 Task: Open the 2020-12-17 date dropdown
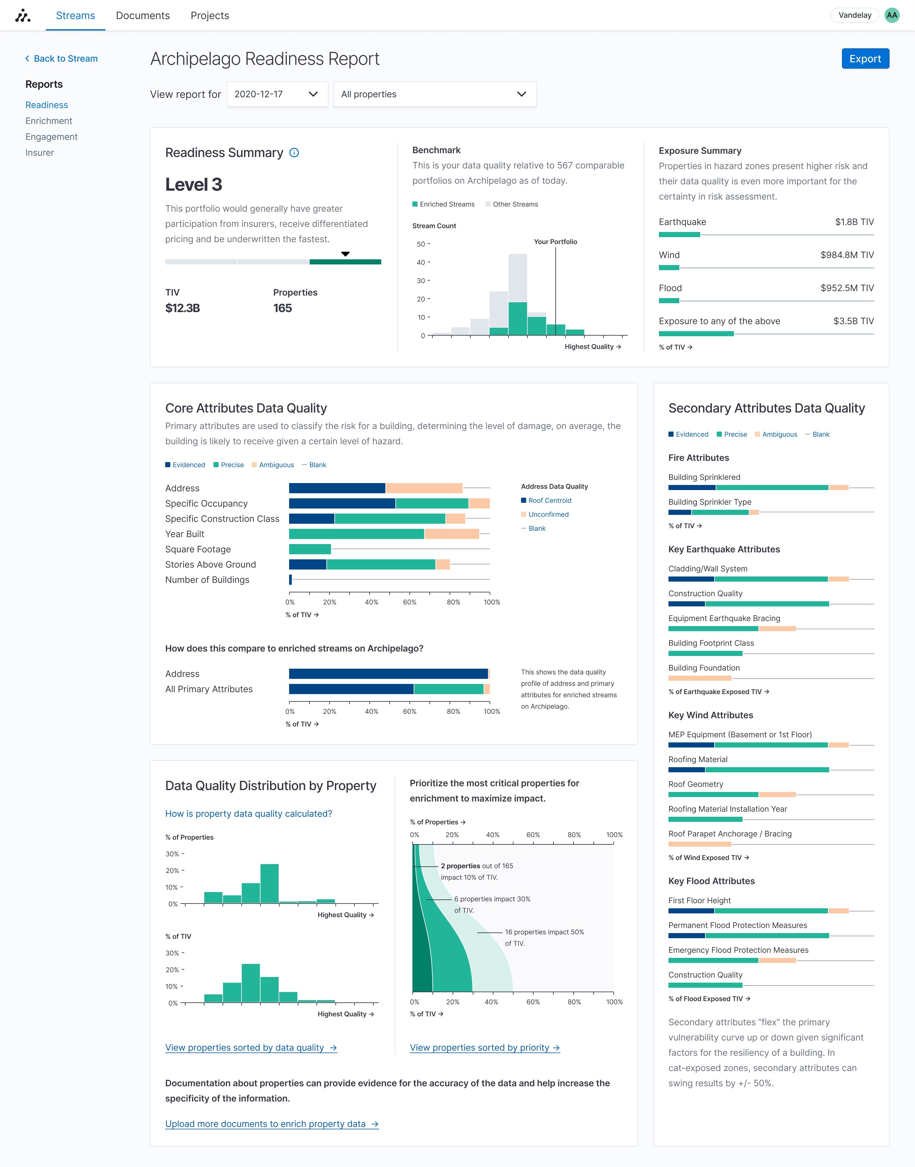[x=277, y=94]
